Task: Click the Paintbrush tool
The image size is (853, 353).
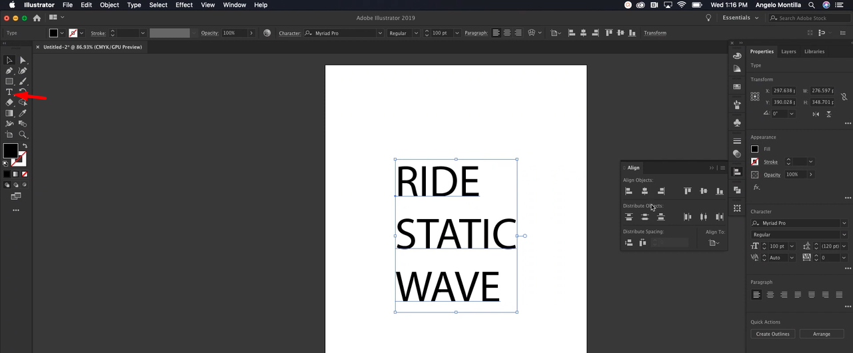Action: [x=23, y=81]
